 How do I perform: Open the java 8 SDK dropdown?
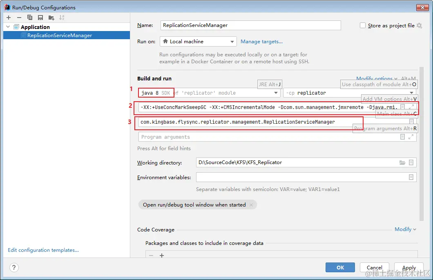209,93
